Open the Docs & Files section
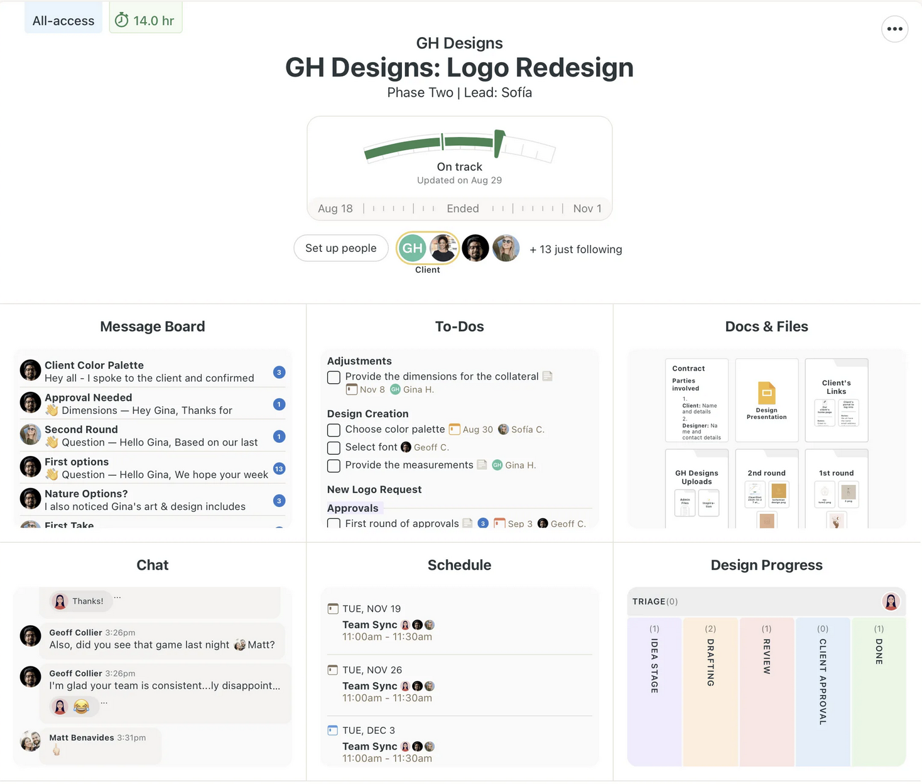 766,327
